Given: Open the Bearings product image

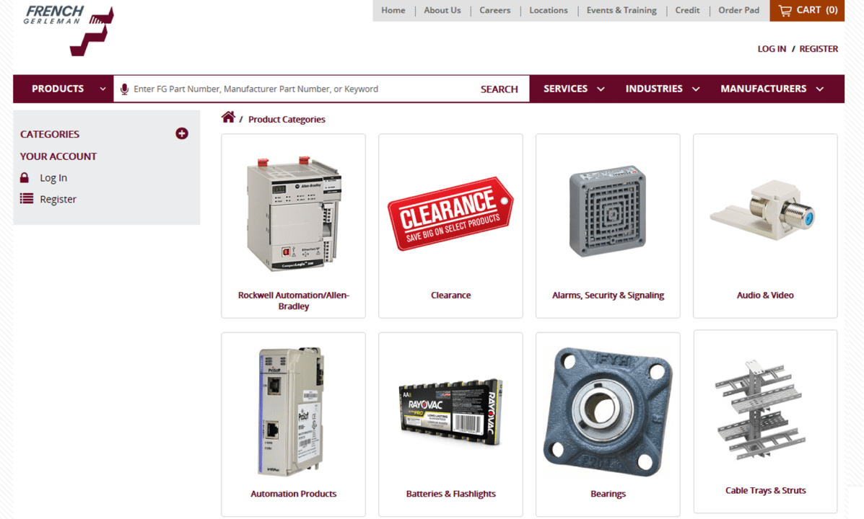Looking at the screenshot, I should [x=608, y=411].
